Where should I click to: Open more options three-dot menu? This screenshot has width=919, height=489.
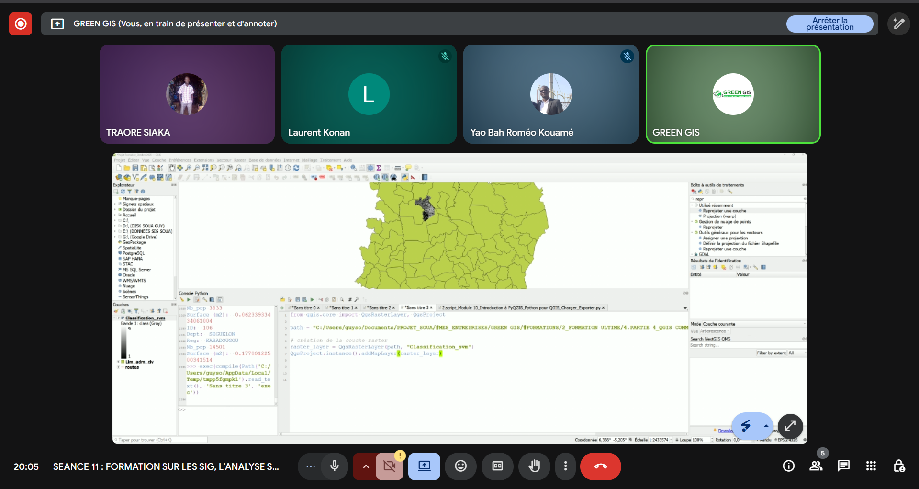[x=565, y=466]
